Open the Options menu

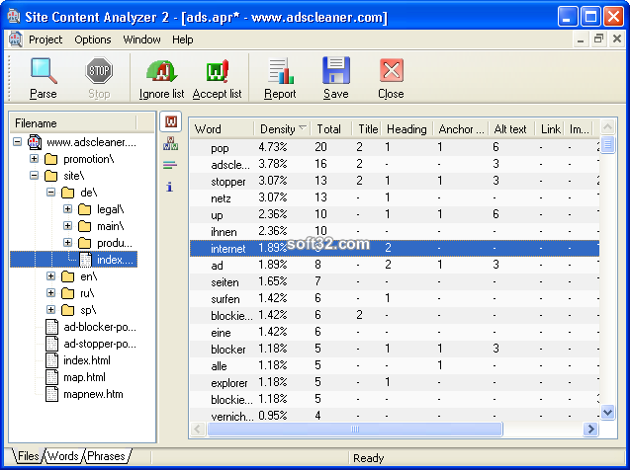[93, 39]
